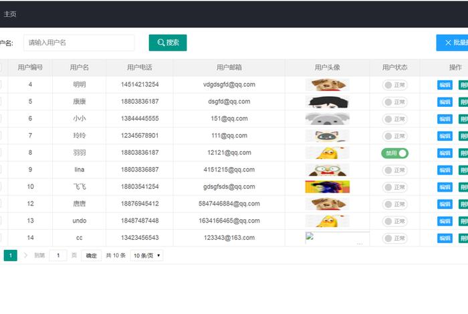468x314 pixels.
Task: Open glasses character avatar of user lina
Action: pos(328,170)
